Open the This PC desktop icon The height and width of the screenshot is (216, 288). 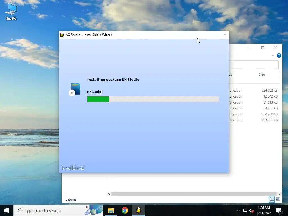pos(11,11)
